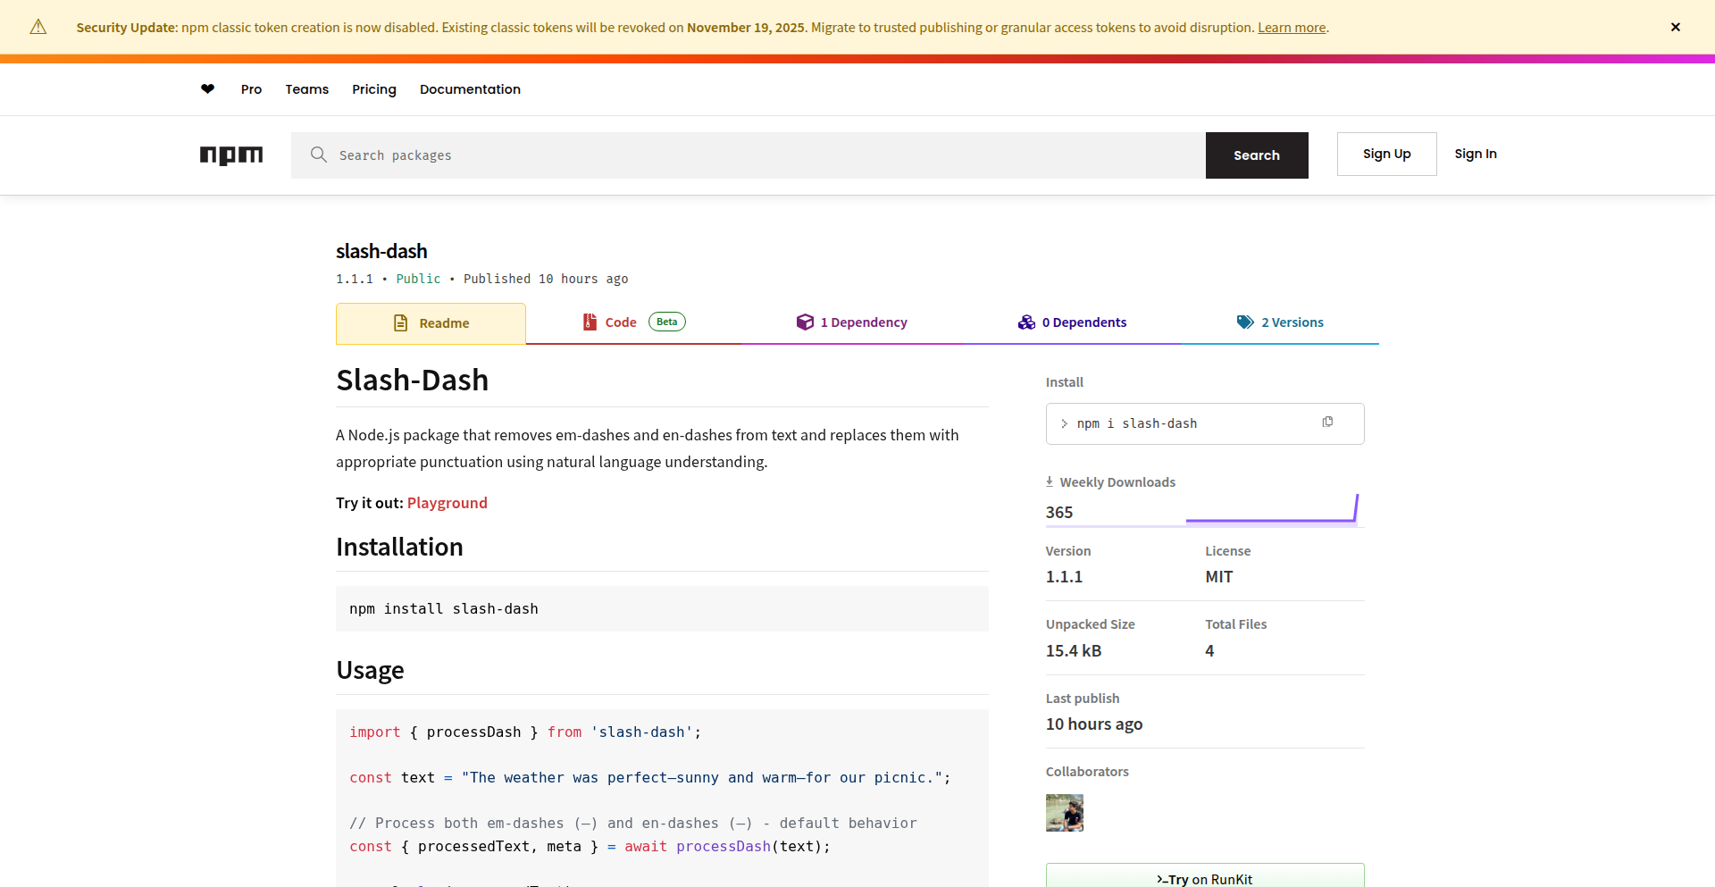Click the Try on RunKit button

pyautogui.click(x=1204, y=877)
